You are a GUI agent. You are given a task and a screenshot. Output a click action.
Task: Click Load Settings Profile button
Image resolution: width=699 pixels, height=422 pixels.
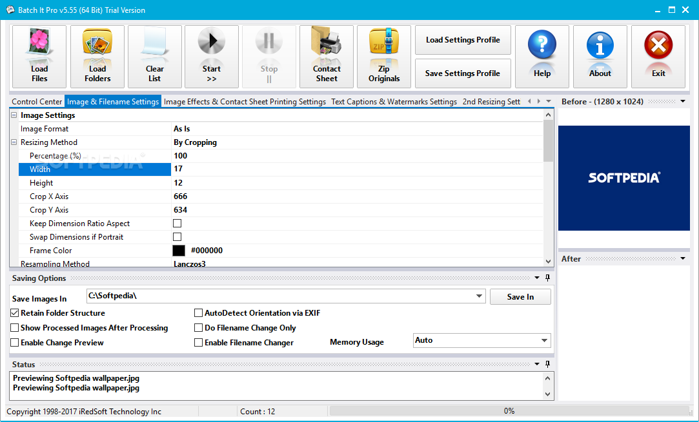click(463, 39)
